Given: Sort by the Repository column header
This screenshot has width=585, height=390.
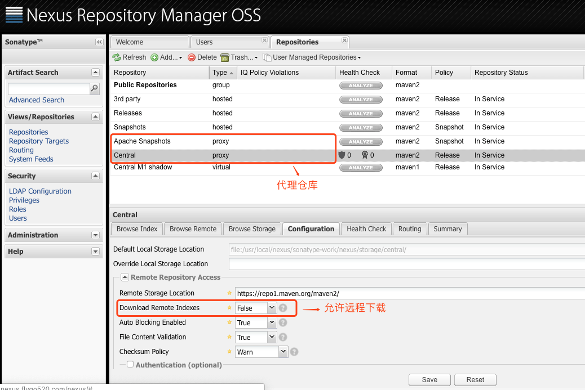Looking at the screenshot, I should [x=159, y=73].
